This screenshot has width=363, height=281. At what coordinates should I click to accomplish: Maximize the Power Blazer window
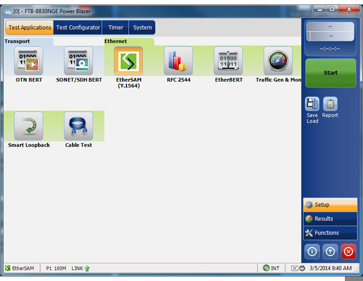(x=332, y=9)
